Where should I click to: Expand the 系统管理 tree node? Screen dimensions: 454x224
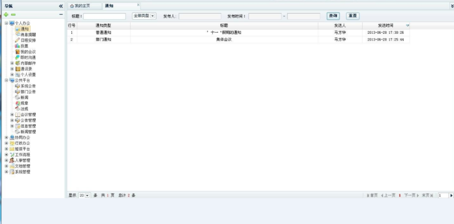pyautogui.click(x=7, y=172)
